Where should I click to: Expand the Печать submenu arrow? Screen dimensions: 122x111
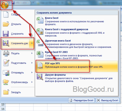click(32, 53)
